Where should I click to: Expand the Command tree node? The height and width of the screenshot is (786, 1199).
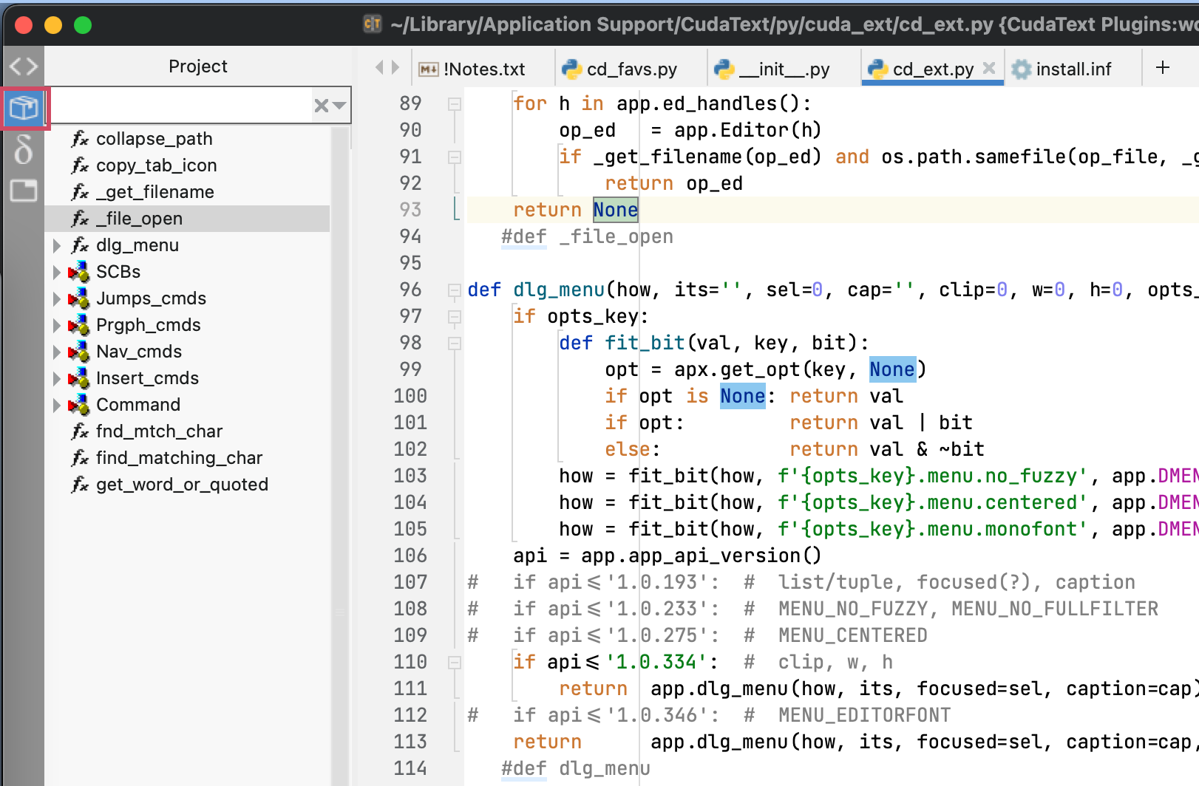(x=58, y=404)
